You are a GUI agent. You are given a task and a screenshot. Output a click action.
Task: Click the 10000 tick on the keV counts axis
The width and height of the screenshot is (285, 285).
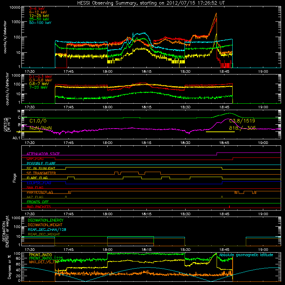click(x=15, y=7)
